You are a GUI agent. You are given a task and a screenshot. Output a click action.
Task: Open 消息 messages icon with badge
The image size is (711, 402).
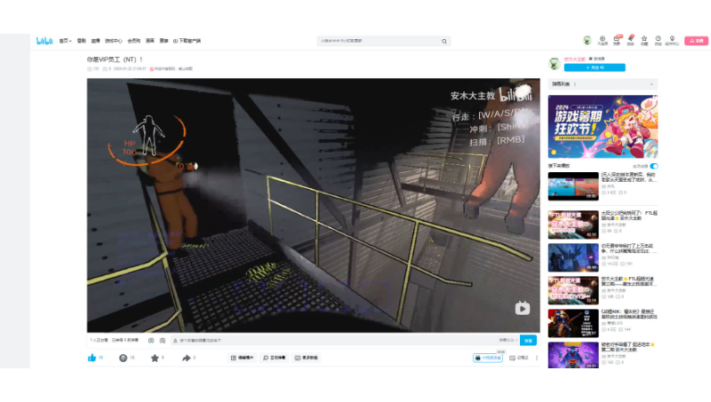tap(617, 40)
